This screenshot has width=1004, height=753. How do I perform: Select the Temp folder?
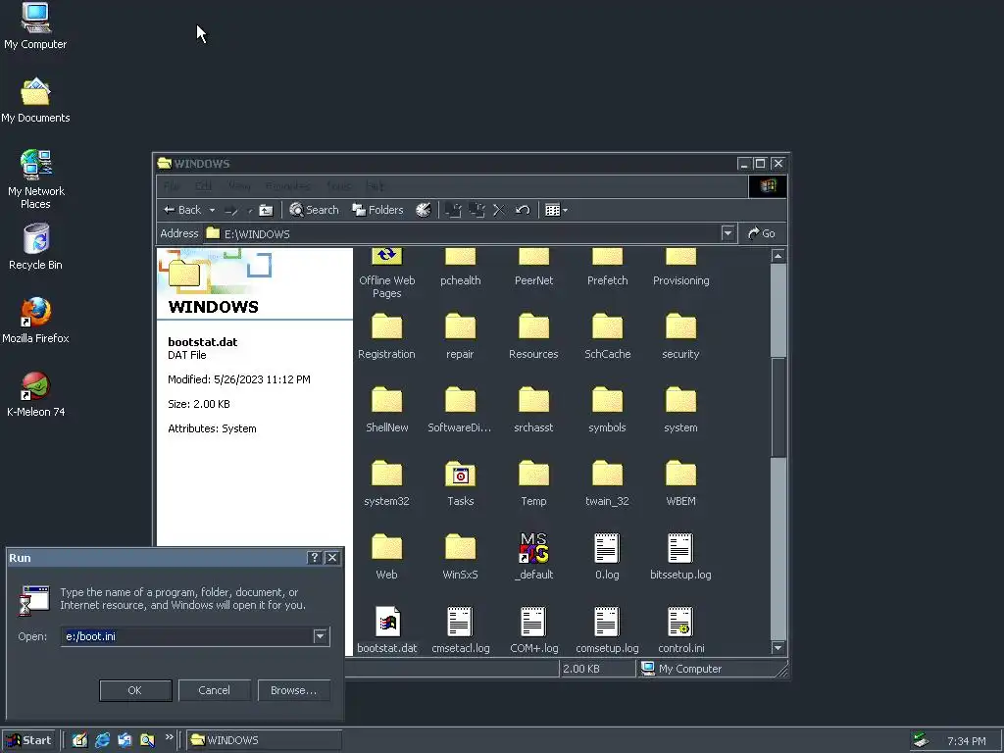(533, 483)
